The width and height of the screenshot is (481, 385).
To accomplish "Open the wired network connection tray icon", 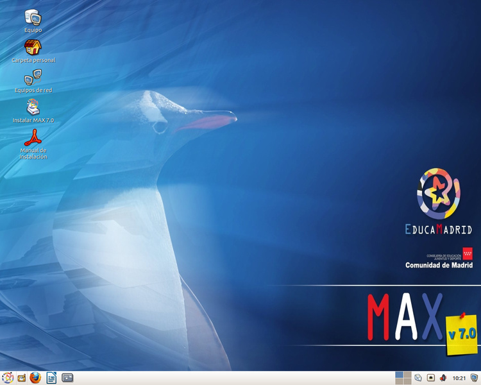I will (x=431, y=378).
